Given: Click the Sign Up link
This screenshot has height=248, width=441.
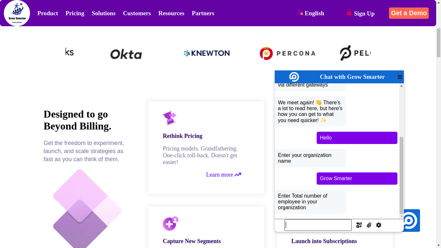Looking at the screenshot, I should 361,13.
